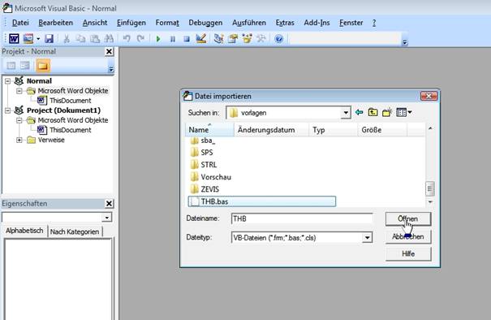Screen dimensions: 491x320
Task: Collapse Microsoft Word Objekte under Normal
Action: pyautogui.click(x=19, y=91)
